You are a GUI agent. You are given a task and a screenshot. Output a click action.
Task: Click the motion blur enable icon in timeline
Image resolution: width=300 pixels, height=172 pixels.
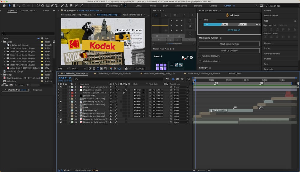pyautogui.click(x=182, y=79)
